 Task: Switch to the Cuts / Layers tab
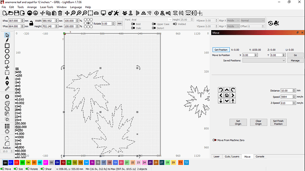pos(232,156)
